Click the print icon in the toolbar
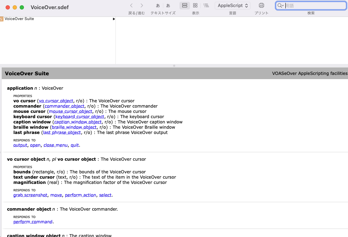348x237 pixels. click(x=261, y=6)
